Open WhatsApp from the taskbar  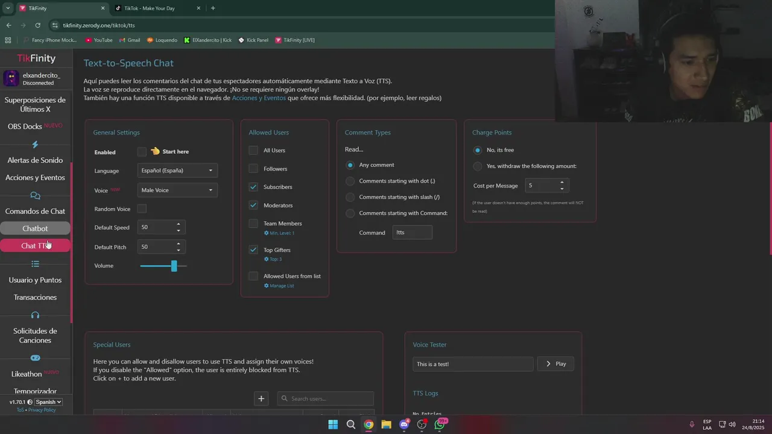pyautogui.click(x=440, y=424)
